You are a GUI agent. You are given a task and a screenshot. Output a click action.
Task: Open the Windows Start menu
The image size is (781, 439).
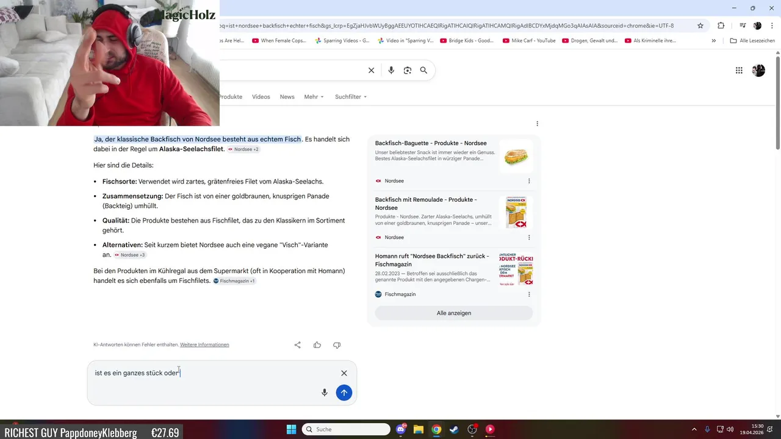click(291, 429)
